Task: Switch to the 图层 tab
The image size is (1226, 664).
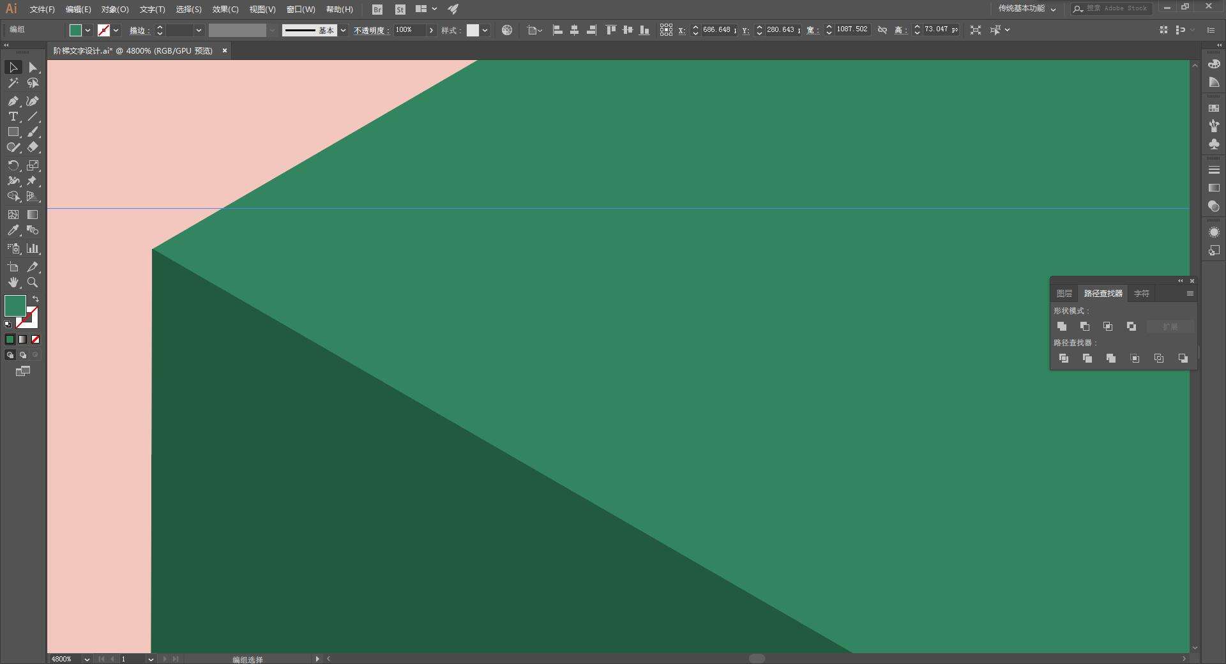Action: (1064, 294)
